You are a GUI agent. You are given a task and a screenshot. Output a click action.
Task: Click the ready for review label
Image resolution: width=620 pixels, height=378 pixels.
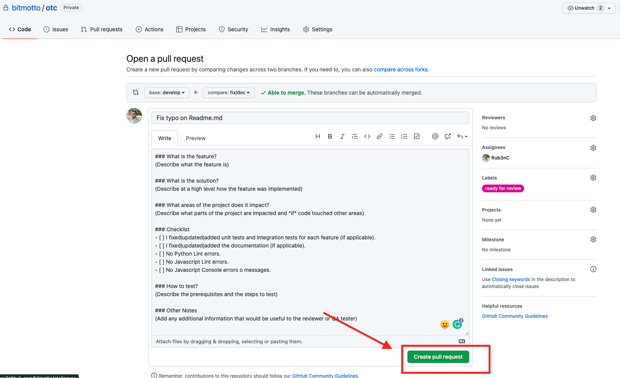point(503,188)
